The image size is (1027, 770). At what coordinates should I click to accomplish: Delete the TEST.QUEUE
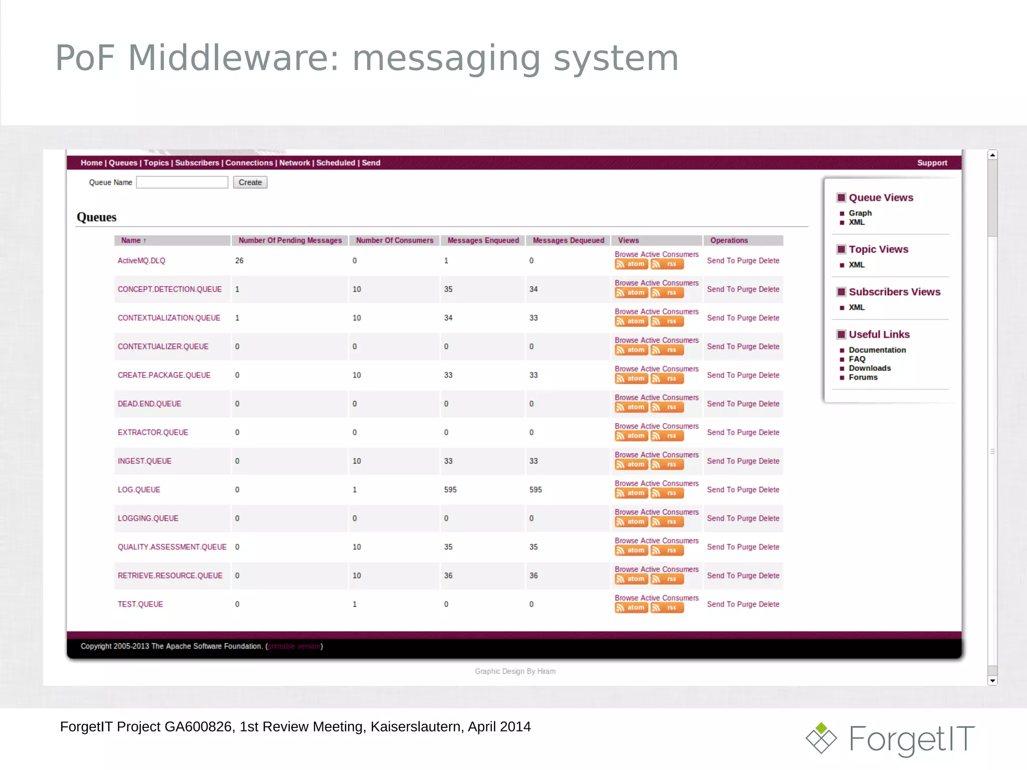tap(769, 604)
